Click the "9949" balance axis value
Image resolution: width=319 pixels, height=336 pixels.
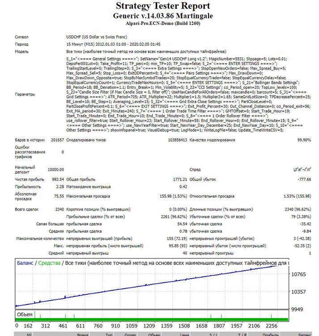[x=297, y=310]
